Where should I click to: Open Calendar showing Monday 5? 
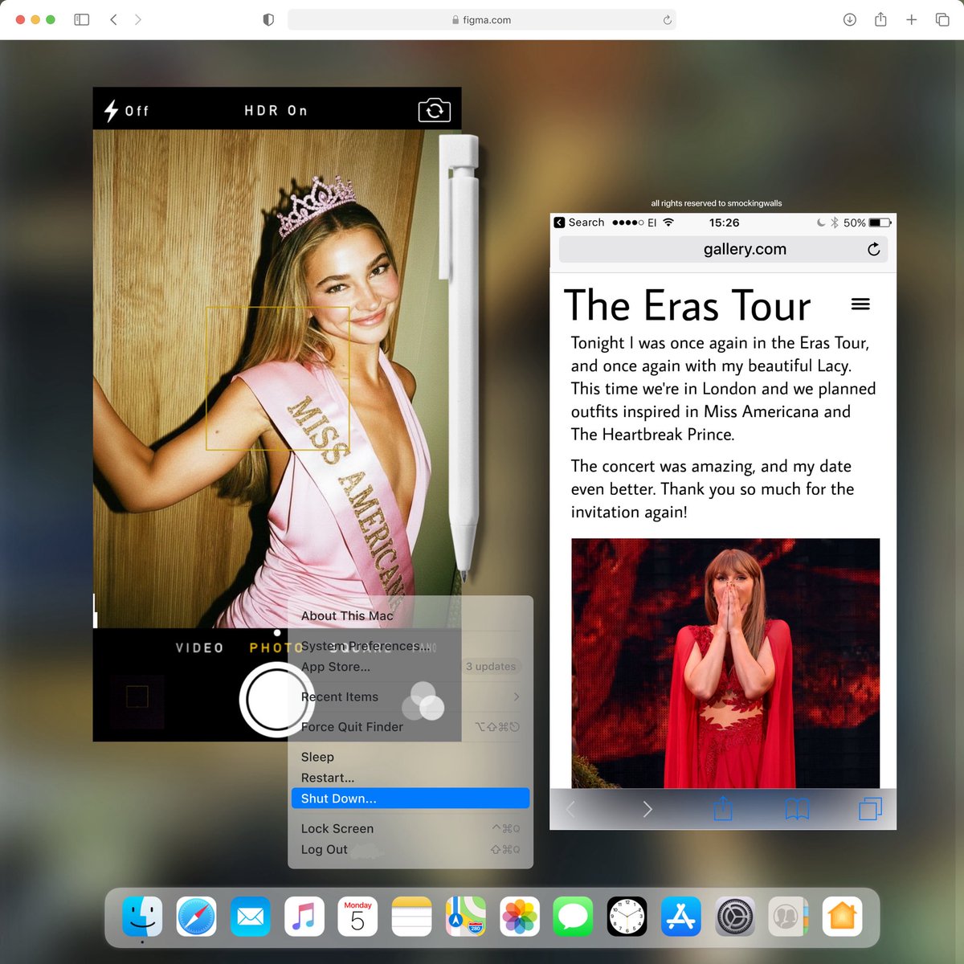[357, 917]
